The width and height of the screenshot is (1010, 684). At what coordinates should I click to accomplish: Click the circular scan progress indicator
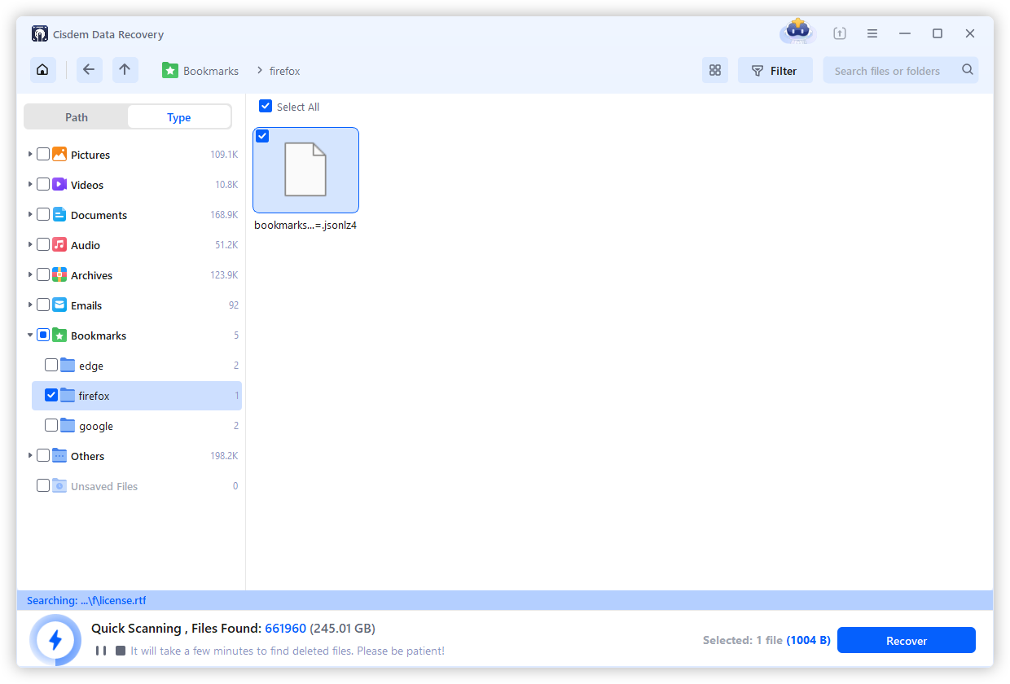55,640
